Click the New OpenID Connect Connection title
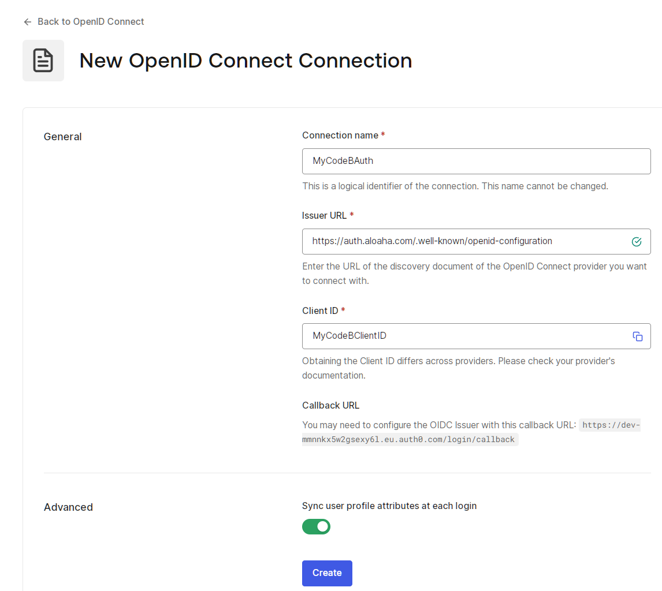The width and height of the screenshot is (662, 591). pos(246,61)
